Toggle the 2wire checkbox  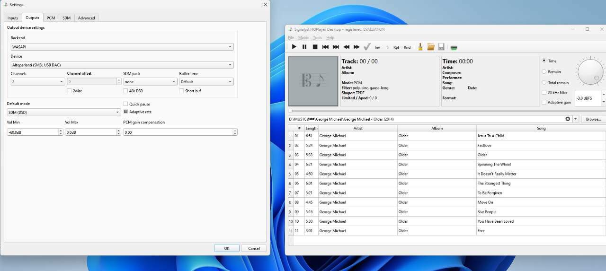[69, 91]
